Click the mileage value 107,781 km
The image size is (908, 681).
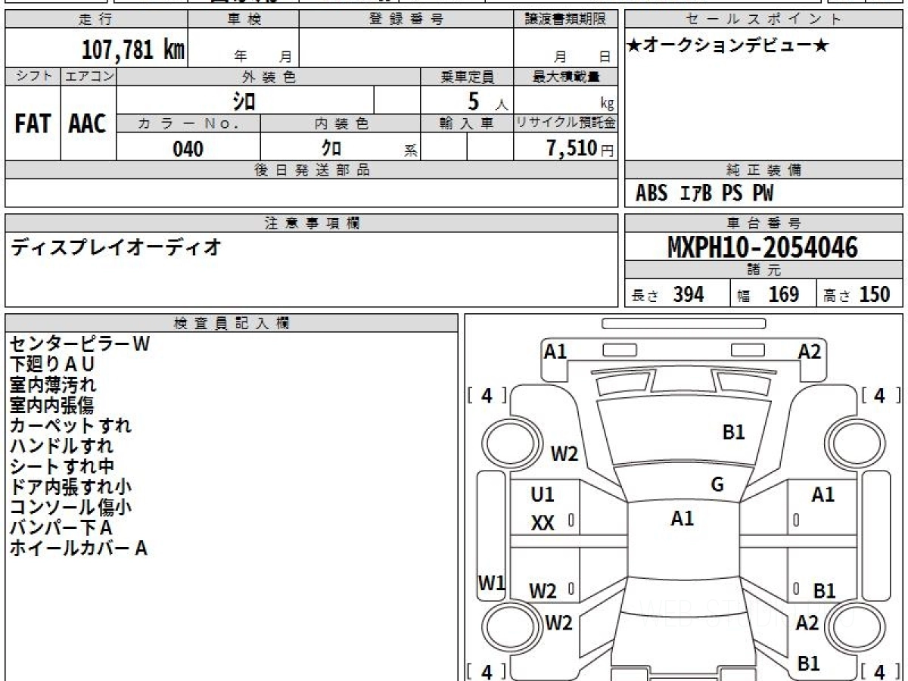coord(132,50)
